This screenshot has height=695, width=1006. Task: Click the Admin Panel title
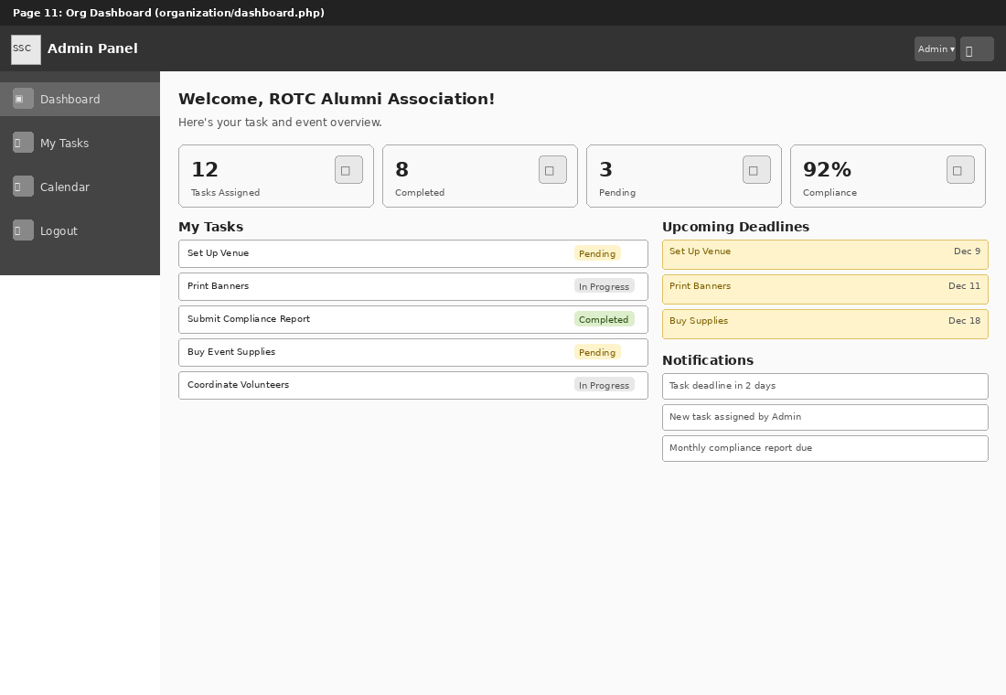click(x=92, y=48)
